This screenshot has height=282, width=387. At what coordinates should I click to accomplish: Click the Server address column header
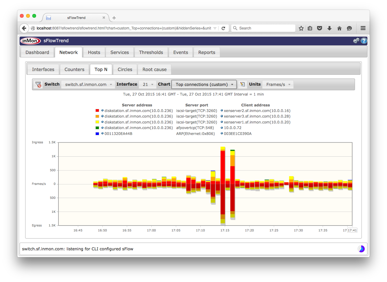137,105
